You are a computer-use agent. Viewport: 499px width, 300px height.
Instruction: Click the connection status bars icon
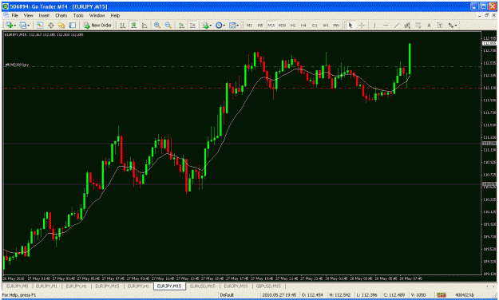(x=441, y=295)
